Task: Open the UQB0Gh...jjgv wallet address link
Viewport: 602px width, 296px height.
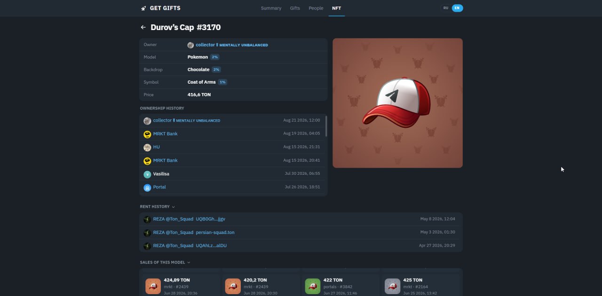Action: point(211,219)
